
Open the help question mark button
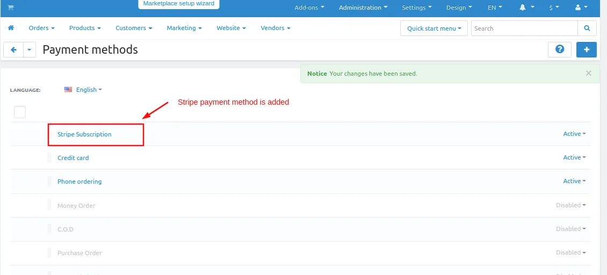[560, 49]
